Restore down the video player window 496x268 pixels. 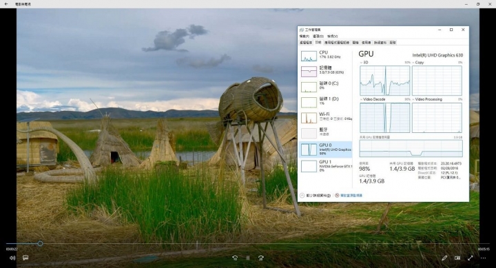tap(478, 4)
